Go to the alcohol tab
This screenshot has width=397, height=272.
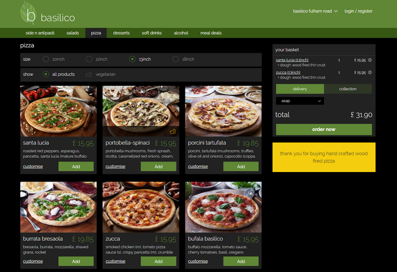click(x=181, y=33)
